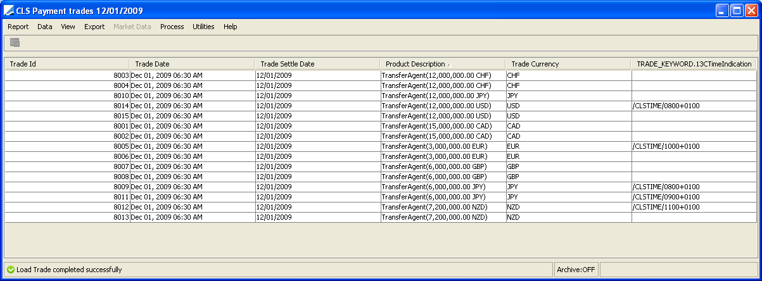Click settle date 12/01/2009 in row 8013
This screenshot has width=762, height=281.
pos(317,217)
